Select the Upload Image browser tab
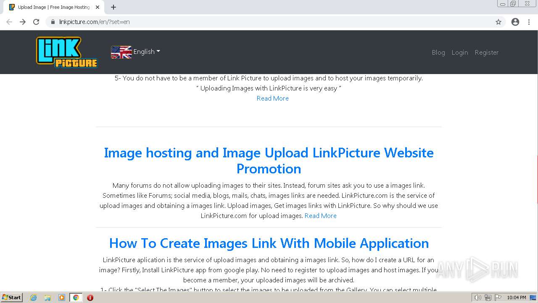The height and width of the screenshot is (303, 538). pos(54,7)
